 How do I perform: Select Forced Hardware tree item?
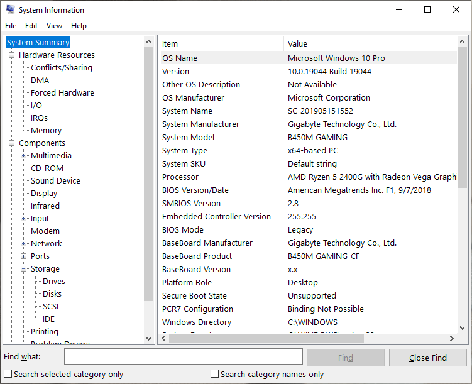(62, 92)
